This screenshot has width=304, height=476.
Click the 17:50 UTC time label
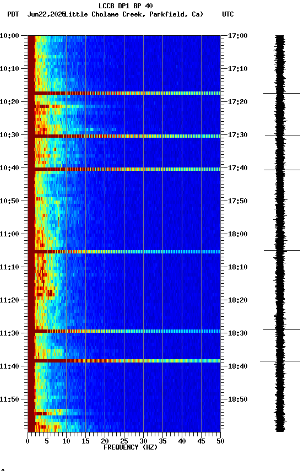[237, 201]
